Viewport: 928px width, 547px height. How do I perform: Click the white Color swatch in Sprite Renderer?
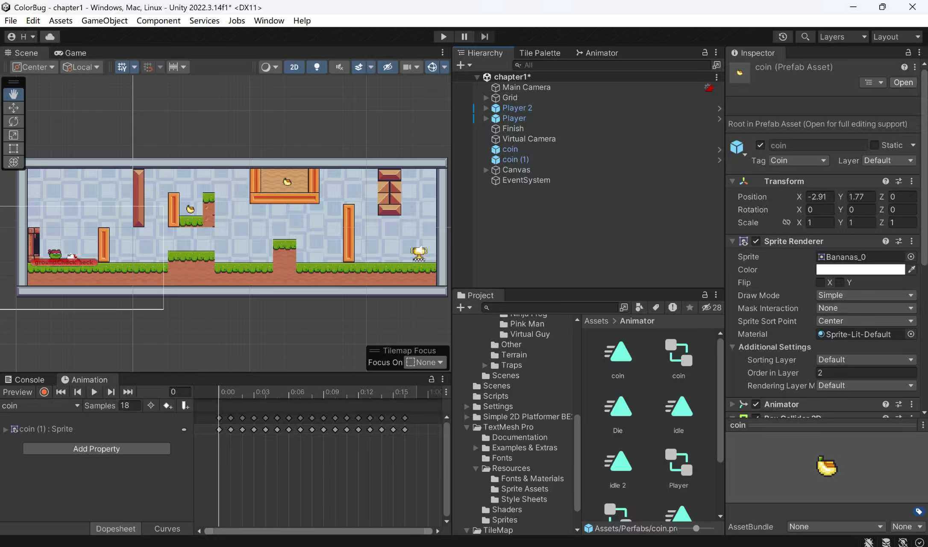tap(860, 269)
